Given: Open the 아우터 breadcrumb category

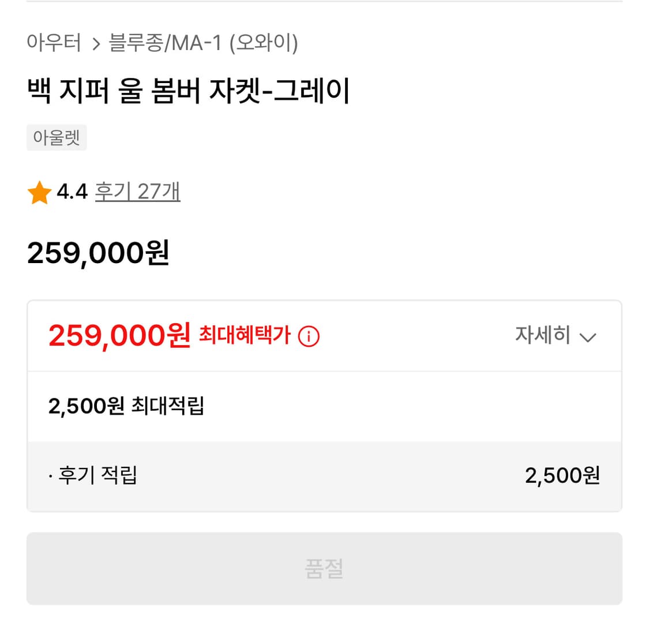Looking at the screenshot, I should pyautogui.click(x=54, y=43).
